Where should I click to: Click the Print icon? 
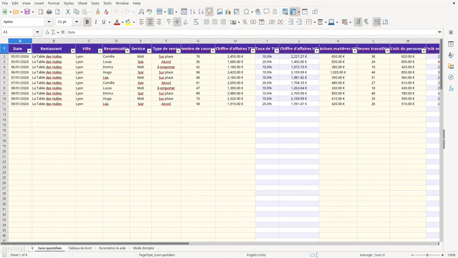(49, 12)
